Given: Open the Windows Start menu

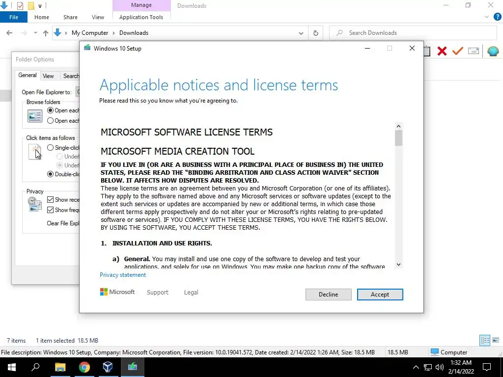Looking at the screenshot, I should click(12, 367).
